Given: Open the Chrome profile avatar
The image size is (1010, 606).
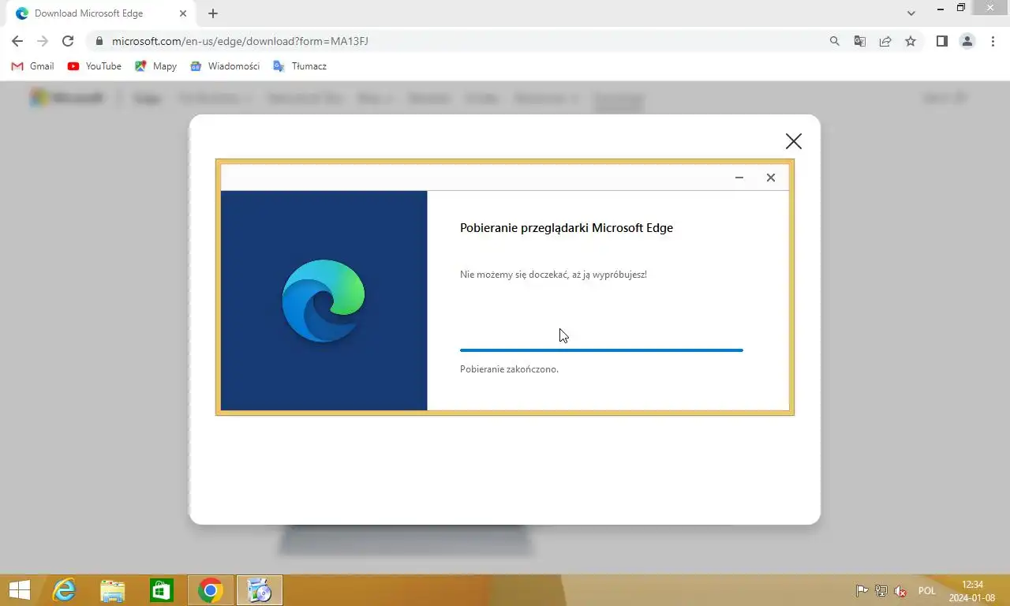Looking at the screenshot, I should click(967, 41).
